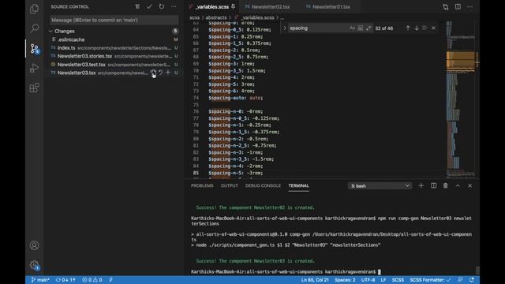Click 'UTF-8' encoding in status bar
The image size is (505, 284).
tap(368, 280)
